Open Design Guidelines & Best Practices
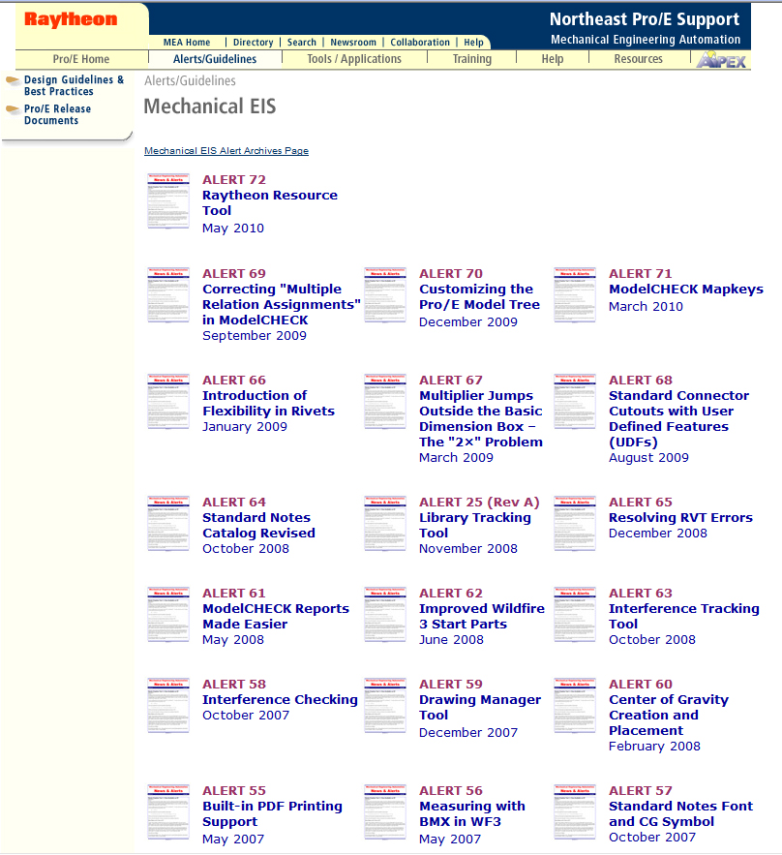This screenshot has width=782, height=855. click(x=74, y=85)
